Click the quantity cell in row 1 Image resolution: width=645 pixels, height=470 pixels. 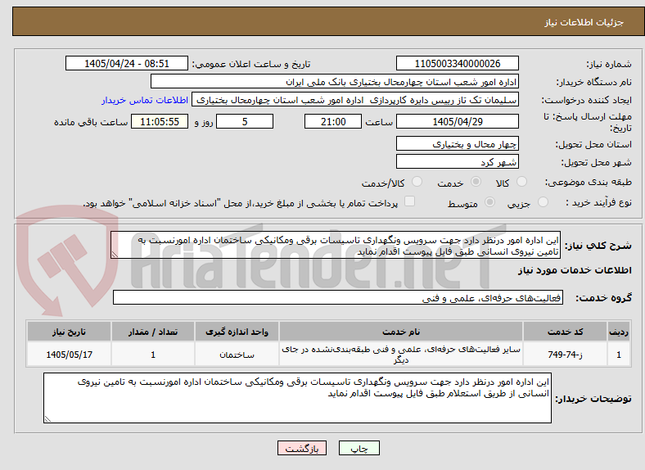[x=153, y=355]
